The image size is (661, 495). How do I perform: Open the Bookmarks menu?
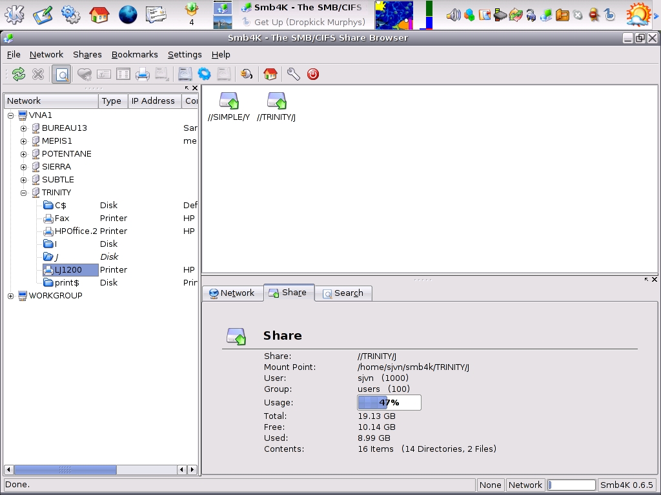134,55
